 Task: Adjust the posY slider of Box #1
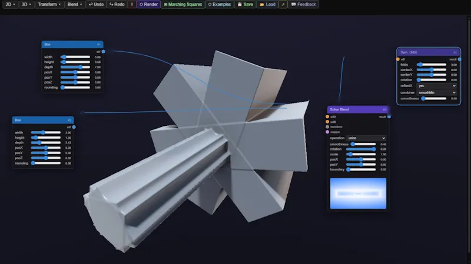tap(75, 78)
